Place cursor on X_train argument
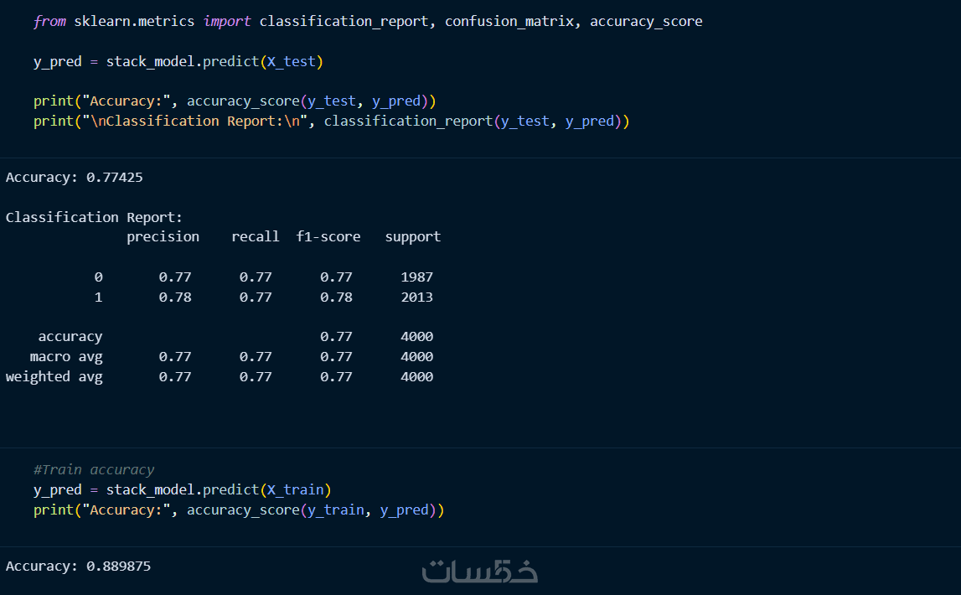The image size is (961, 595). pos(295,489)
